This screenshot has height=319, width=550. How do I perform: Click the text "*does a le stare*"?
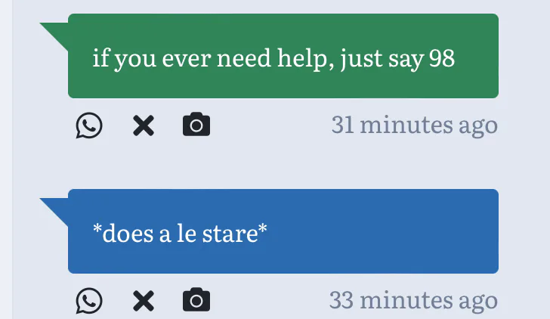180,234
